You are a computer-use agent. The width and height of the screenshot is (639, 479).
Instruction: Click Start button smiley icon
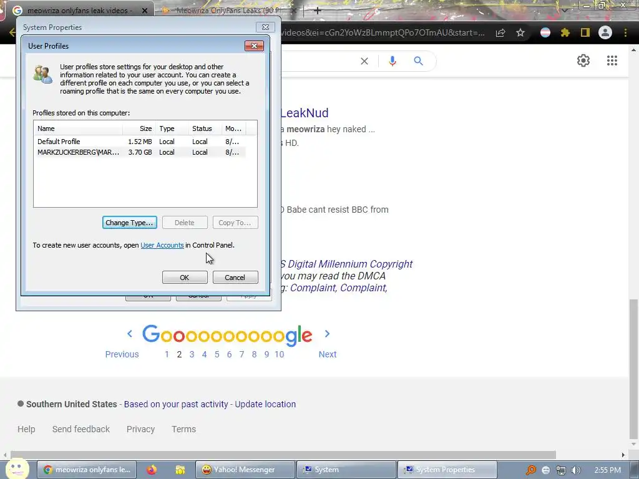click(x=17, y=468)
